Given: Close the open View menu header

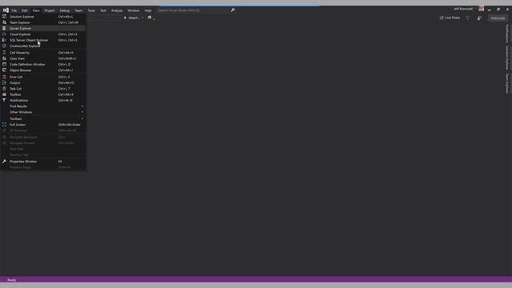Looking at the screenshot, I should point(36,10).
